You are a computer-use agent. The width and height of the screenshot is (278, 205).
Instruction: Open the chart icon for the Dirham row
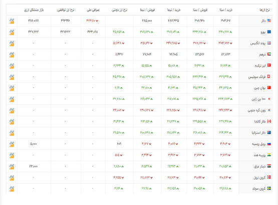click(x=12, y=54)
